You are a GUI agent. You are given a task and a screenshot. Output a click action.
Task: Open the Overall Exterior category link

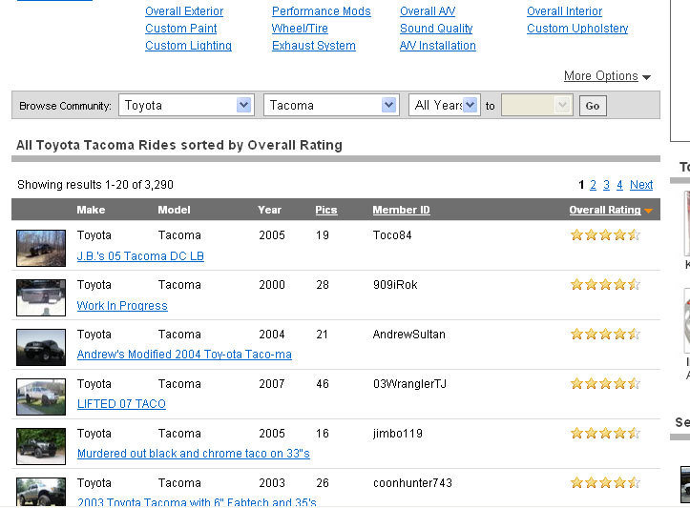tap(184, 11)
